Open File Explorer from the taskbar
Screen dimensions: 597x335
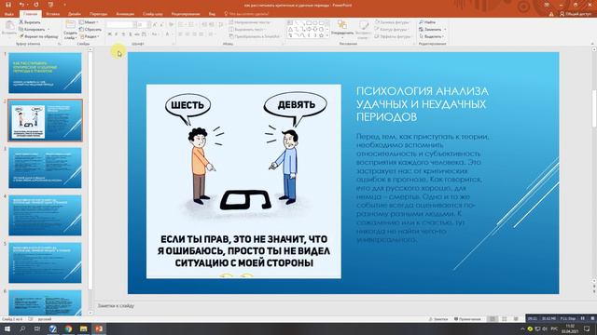[83, 328]
